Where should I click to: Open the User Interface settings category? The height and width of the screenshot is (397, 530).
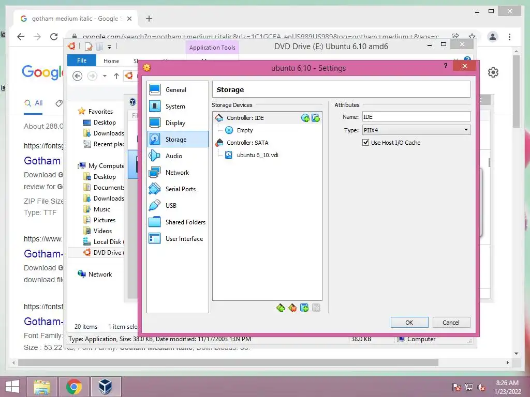pos(178,239)
